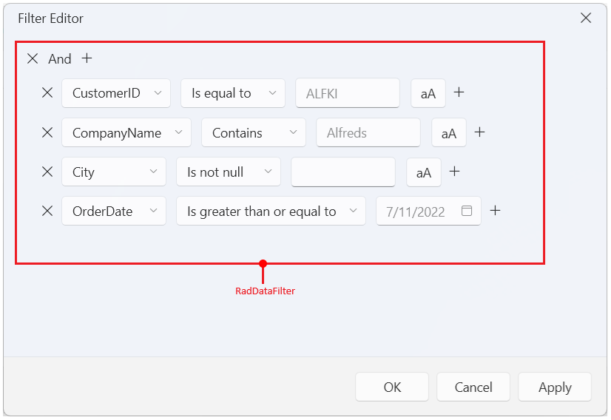Open the CustomerID field dropdown
This screenshot has height=420, width=611.
click(x=115, y=93)
